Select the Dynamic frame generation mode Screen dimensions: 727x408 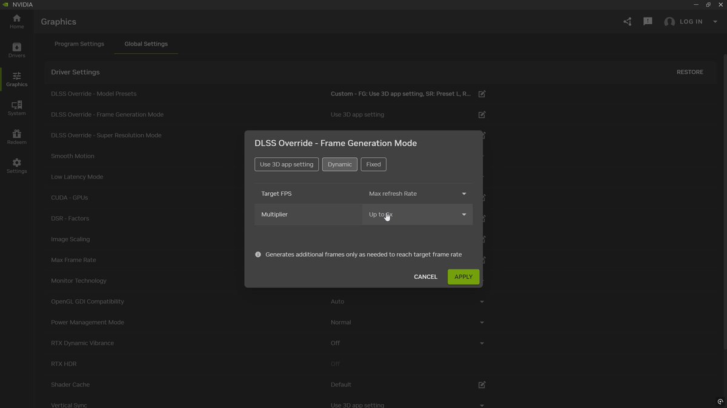click(340, 164)
